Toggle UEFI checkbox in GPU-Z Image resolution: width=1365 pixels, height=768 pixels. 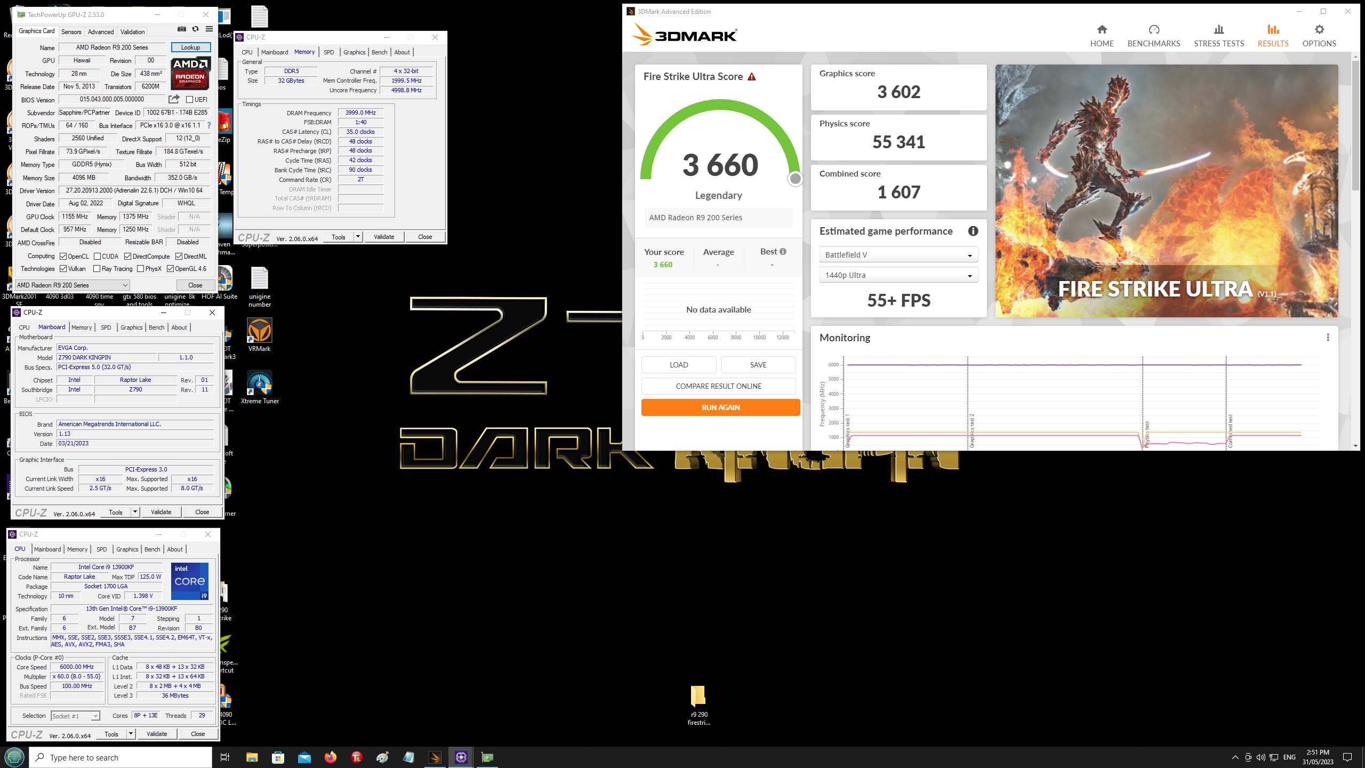click(x=189, y=99)
